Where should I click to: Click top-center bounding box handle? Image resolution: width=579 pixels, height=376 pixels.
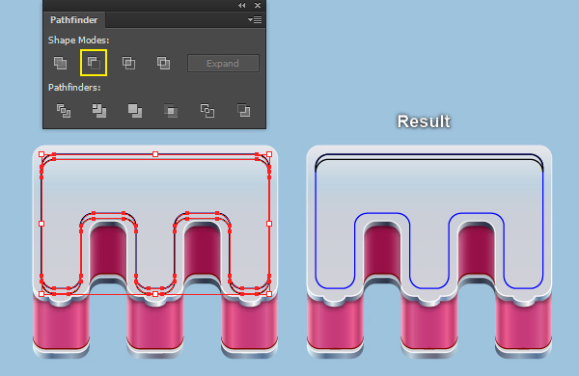click(155, 154)
